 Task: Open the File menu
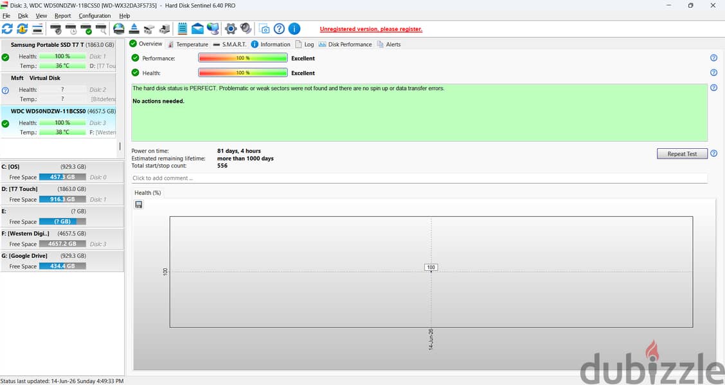tap(6, 15)
